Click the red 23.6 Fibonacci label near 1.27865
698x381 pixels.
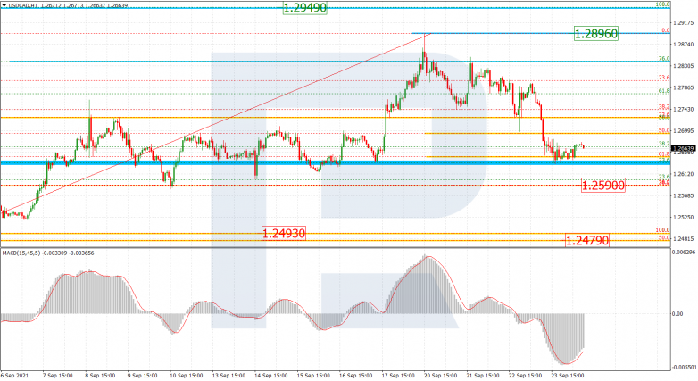click(664, 78)
